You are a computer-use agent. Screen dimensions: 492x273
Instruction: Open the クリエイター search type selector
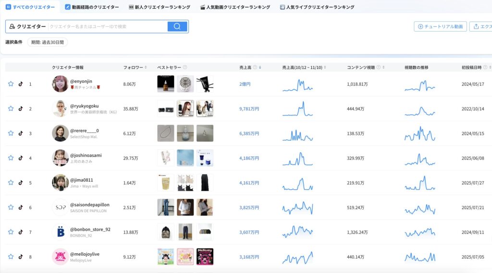point(28,26)
